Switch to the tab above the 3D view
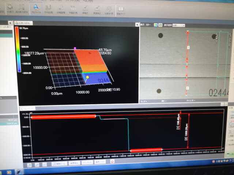The height and width of the screenshot is (175, 234). point(24,23)
